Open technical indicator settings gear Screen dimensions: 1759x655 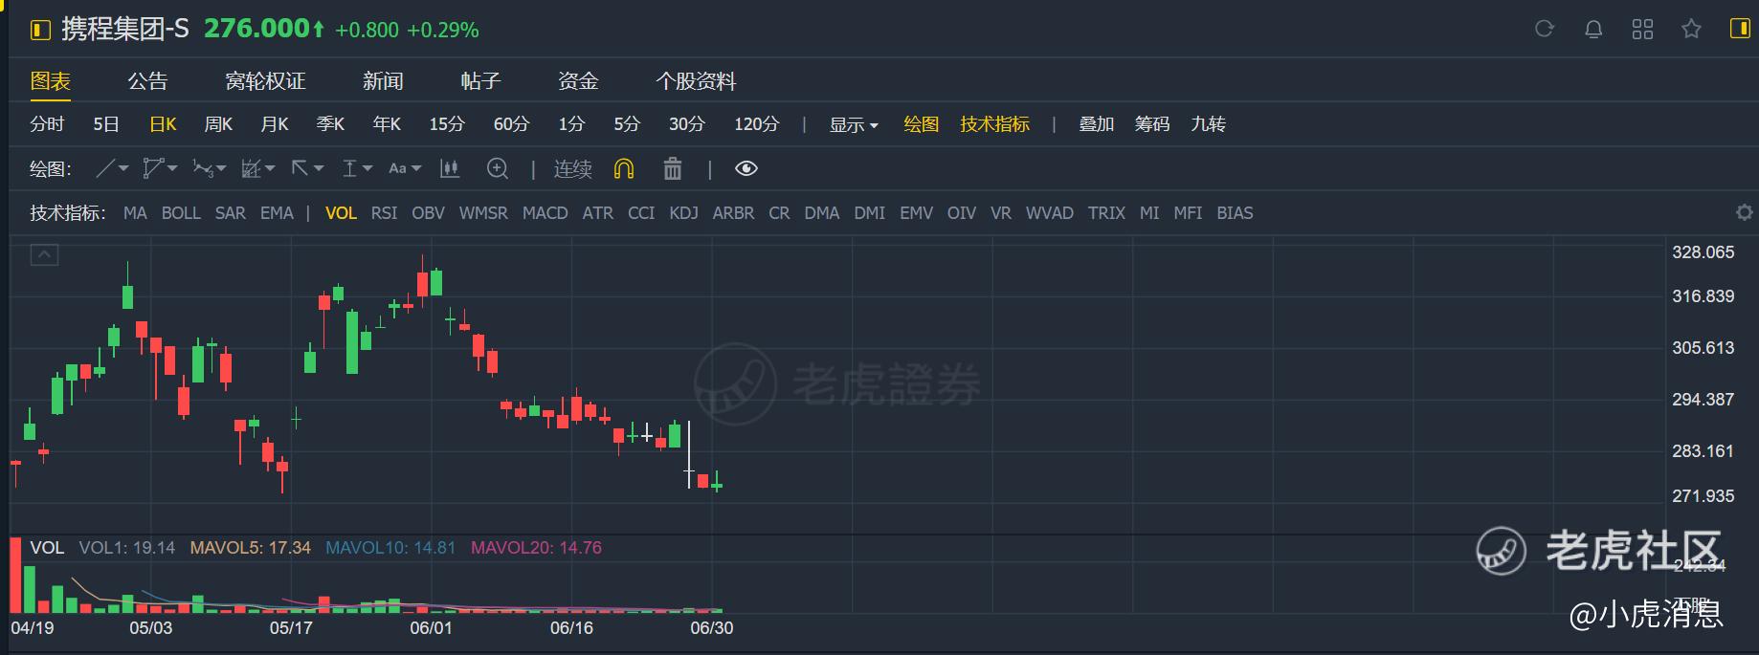1745,212
